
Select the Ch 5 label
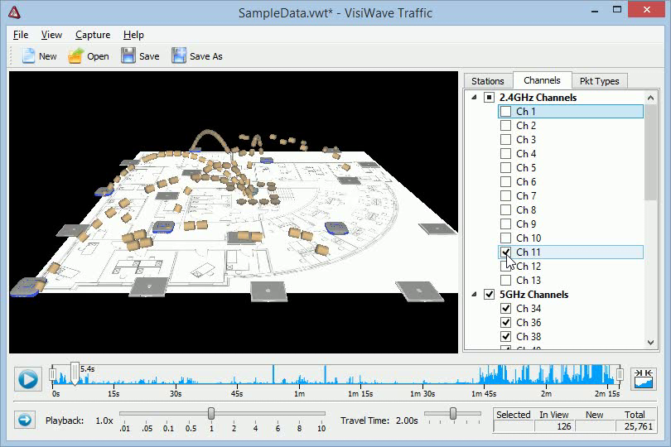click(526, 168)
